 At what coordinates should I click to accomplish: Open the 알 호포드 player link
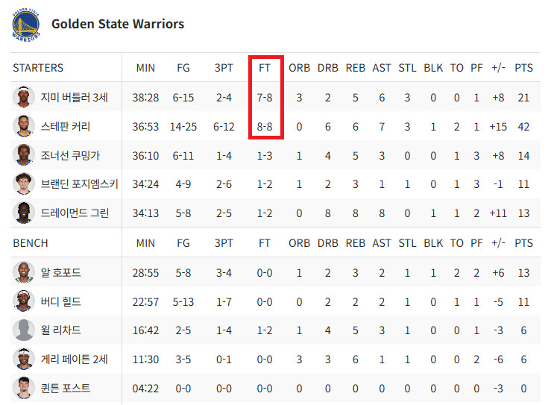pyautogui.click(x=62, y=273)
